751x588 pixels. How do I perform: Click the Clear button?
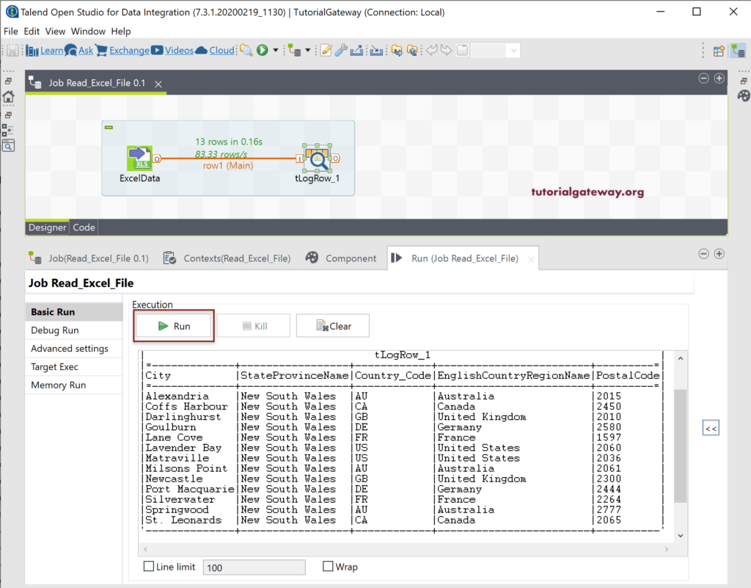click(x=333, y=326)
